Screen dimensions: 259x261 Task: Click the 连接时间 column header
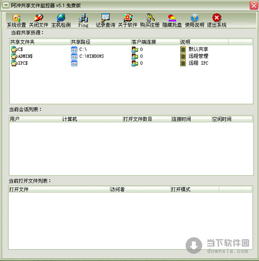tap(191, 119)
